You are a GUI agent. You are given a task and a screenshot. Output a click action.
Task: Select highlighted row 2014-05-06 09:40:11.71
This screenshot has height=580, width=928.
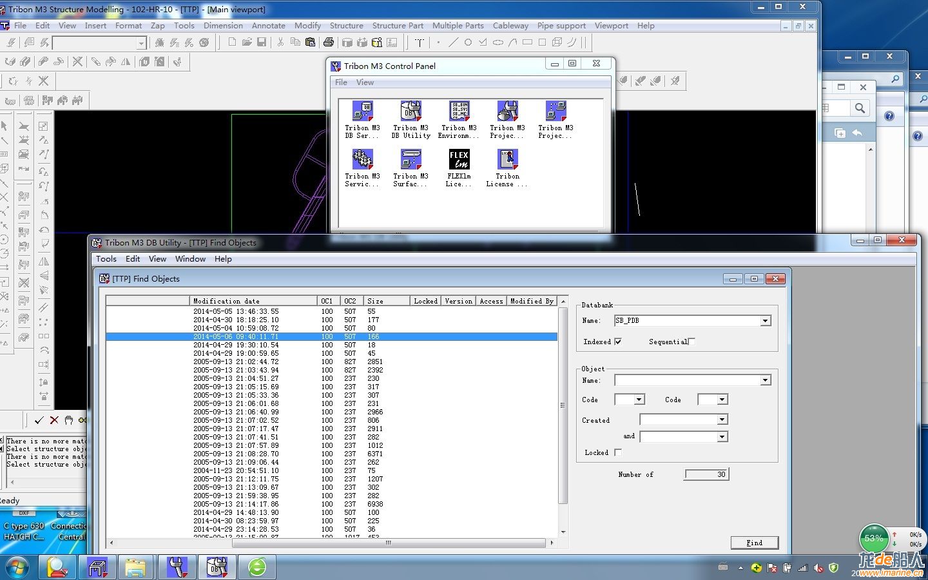(x=331, y=336)
